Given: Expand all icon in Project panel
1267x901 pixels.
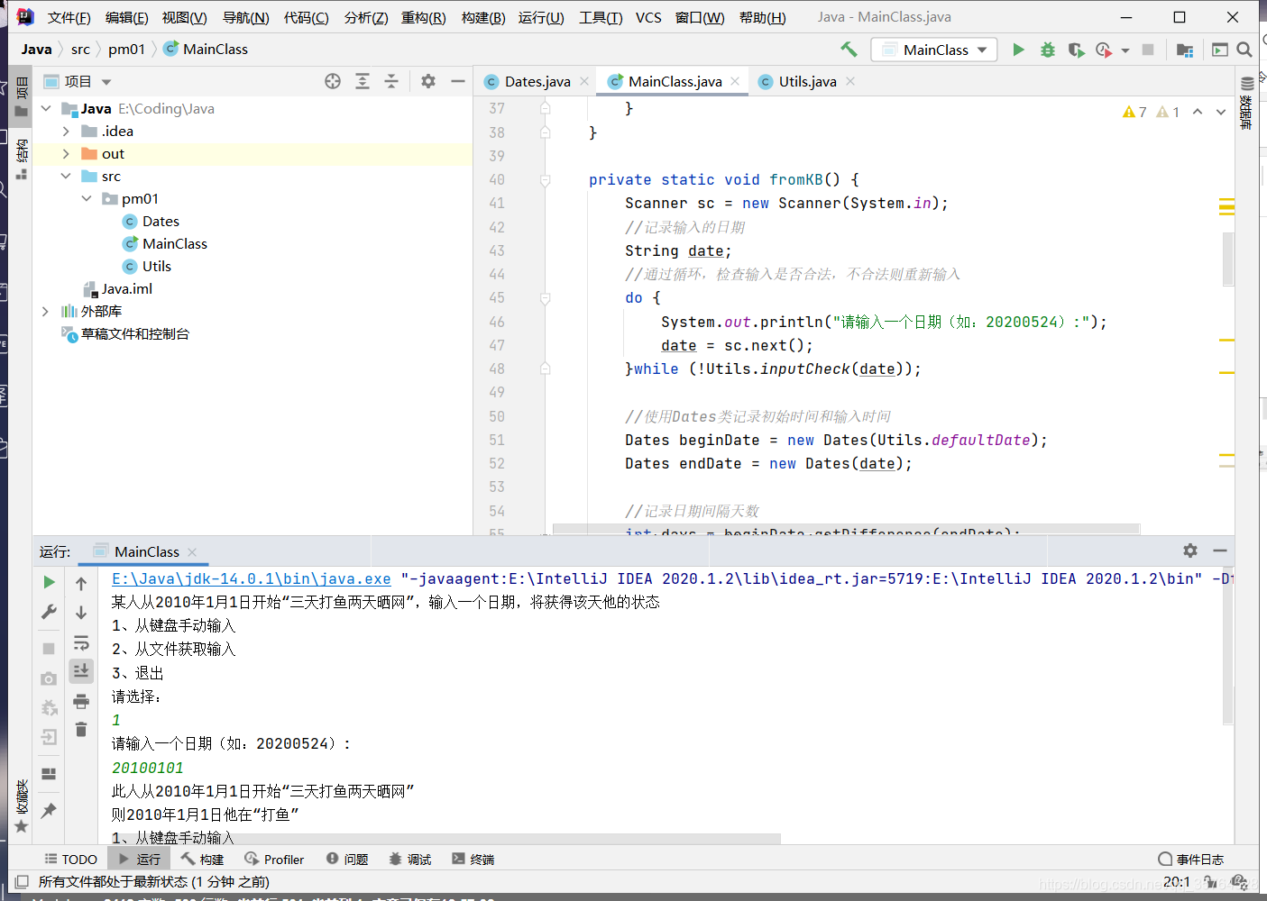Looking at the screenshot, I should (x=363, y=81).
